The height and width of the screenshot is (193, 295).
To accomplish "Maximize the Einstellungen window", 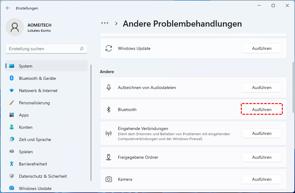I will 273,6.
